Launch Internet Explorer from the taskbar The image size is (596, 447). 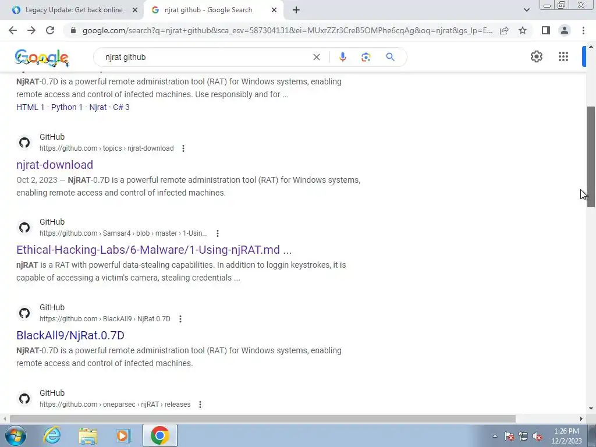point(52,435)
